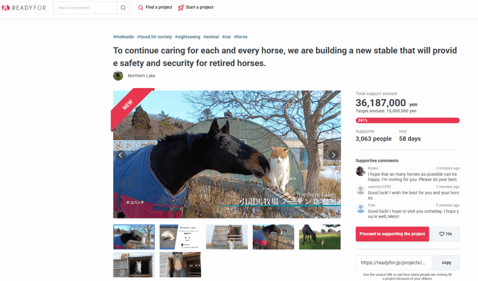This screenshot has height=281, width=478.
Task: Select the horse grazing on grass thumbnail
Action: click(x=320, y=237)
